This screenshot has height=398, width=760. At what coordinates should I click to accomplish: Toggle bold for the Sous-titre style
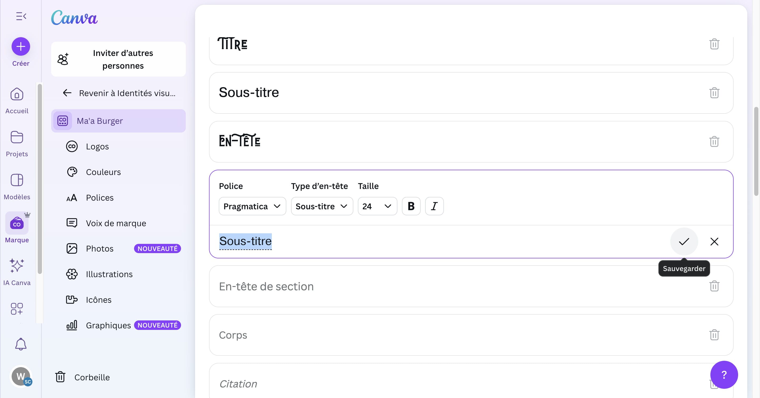[411, 206]
